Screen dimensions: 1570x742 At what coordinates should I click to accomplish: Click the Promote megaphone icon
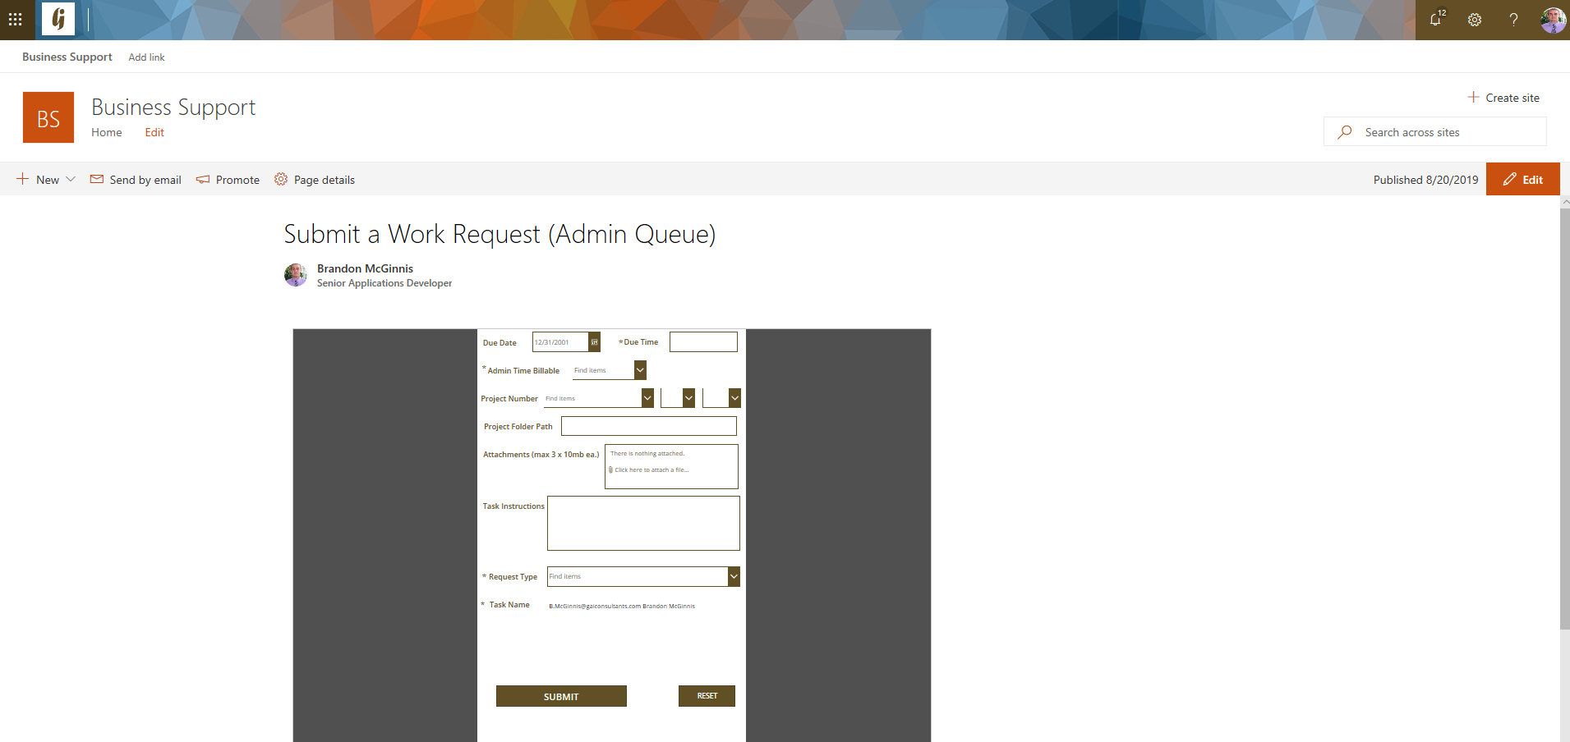[203, 179]
